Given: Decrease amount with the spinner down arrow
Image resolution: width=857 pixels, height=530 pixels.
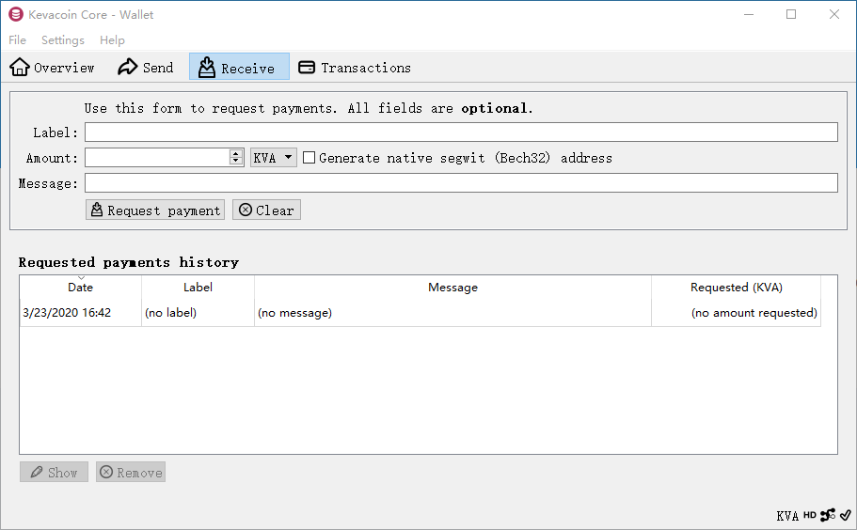Looking at the screenshot, I should [x=236, y=162].
